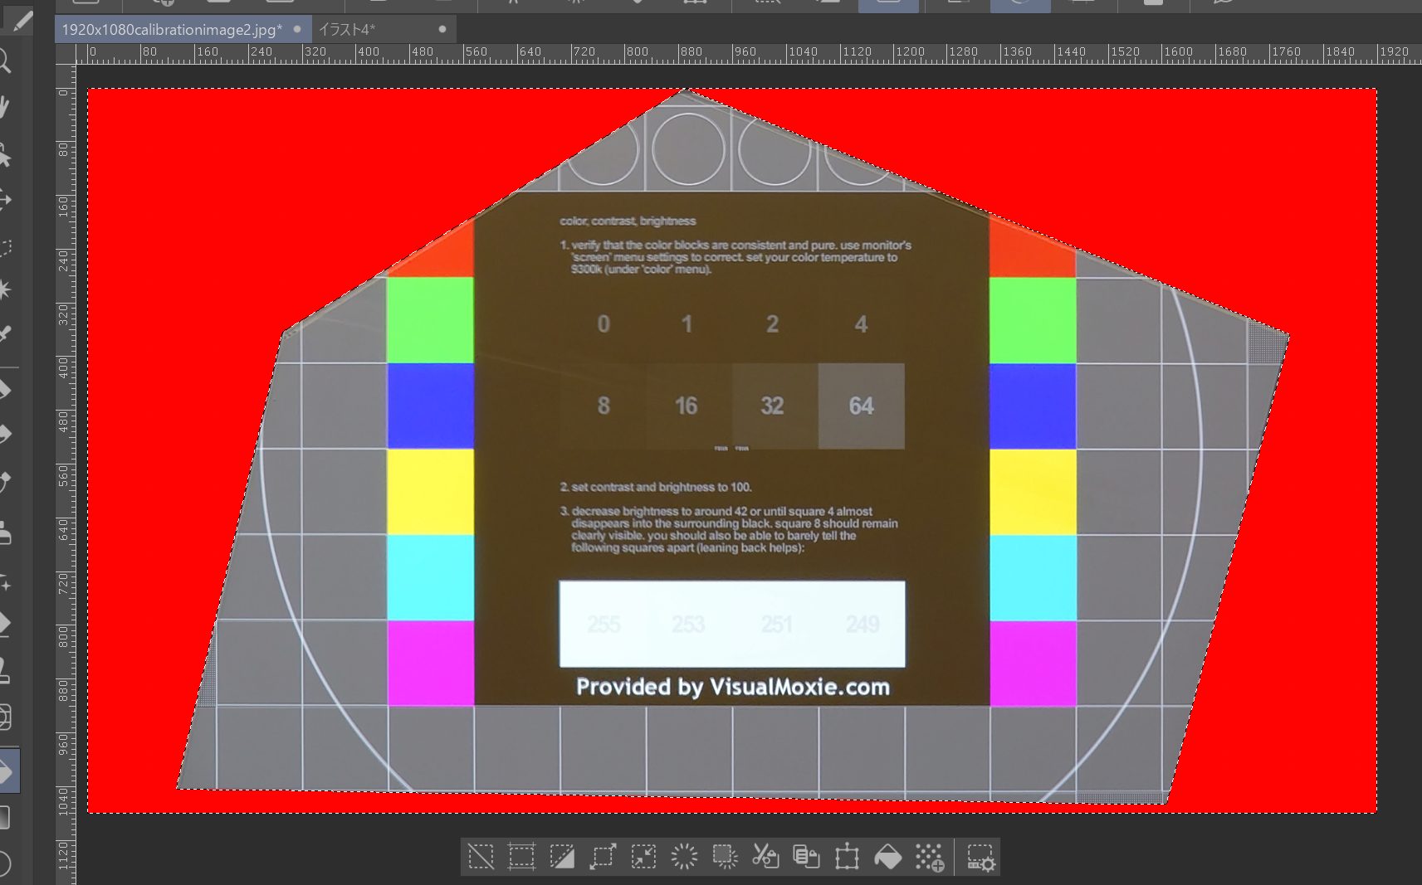Click Deselect in the selection launcher
Screen dimensions: 1422x885
481,856
